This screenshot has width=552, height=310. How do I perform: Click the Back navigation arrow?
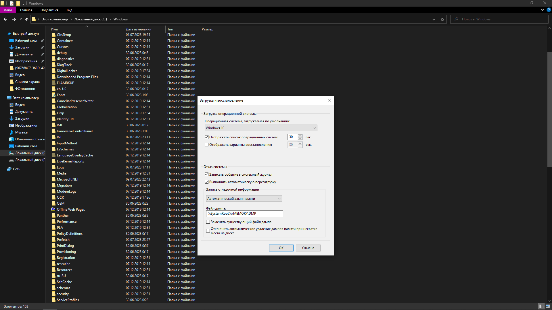[5, 19]
